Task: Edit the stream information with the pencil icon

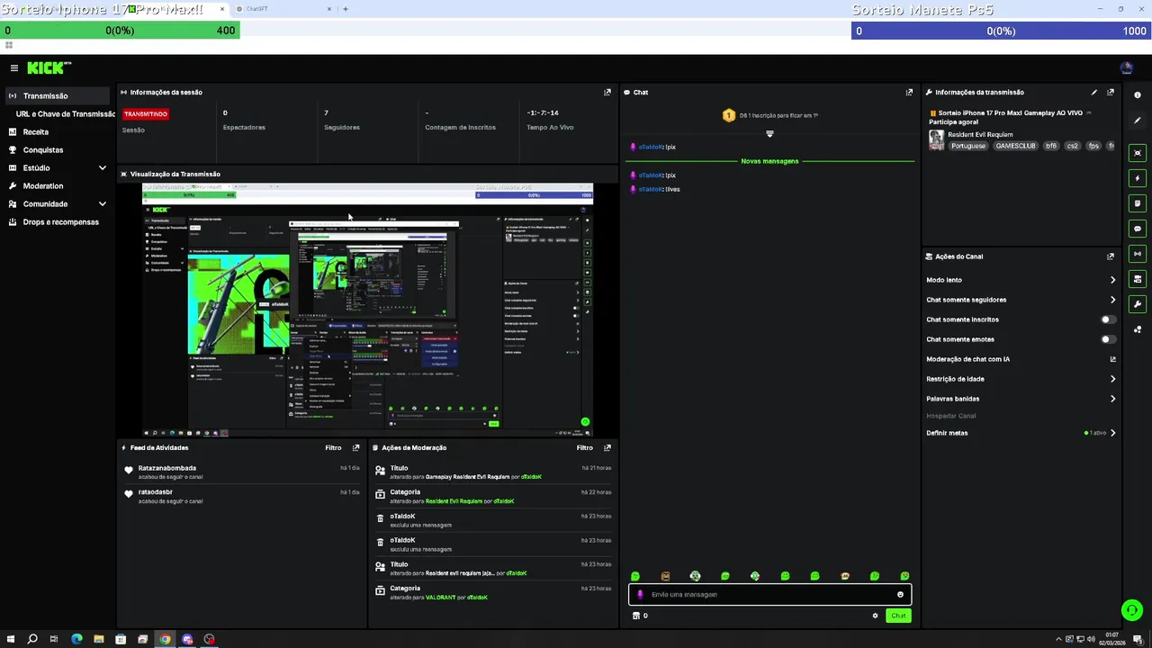Action: (1094, 92)
